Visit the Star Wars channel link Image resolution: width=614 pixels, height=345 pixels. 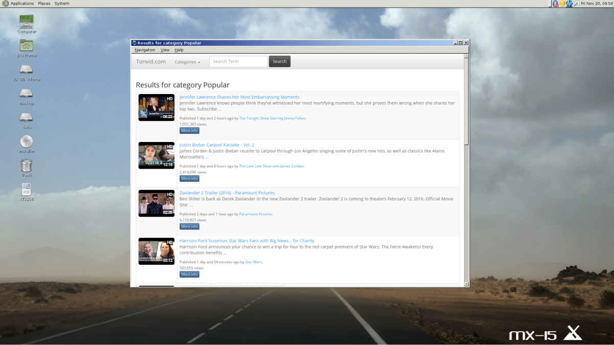click(x=254, y=262)
